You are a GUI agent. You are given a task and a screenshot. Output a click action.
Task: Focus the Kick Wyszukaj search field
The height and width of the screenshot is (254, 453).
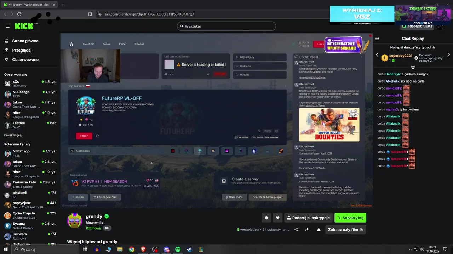point(226,26)
